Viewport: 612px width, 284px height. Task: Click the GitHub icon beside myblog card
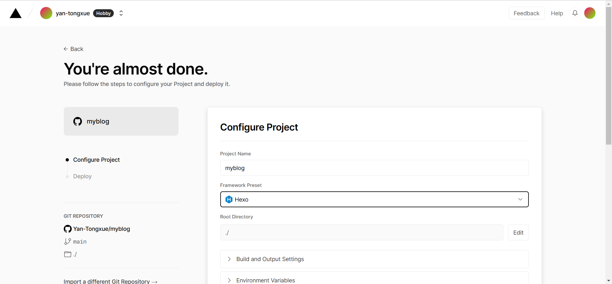[x=77, y=121]
